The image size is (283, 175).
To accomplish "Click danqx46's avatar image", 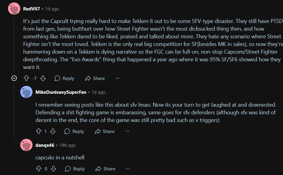I will click(x=26, y=145).
